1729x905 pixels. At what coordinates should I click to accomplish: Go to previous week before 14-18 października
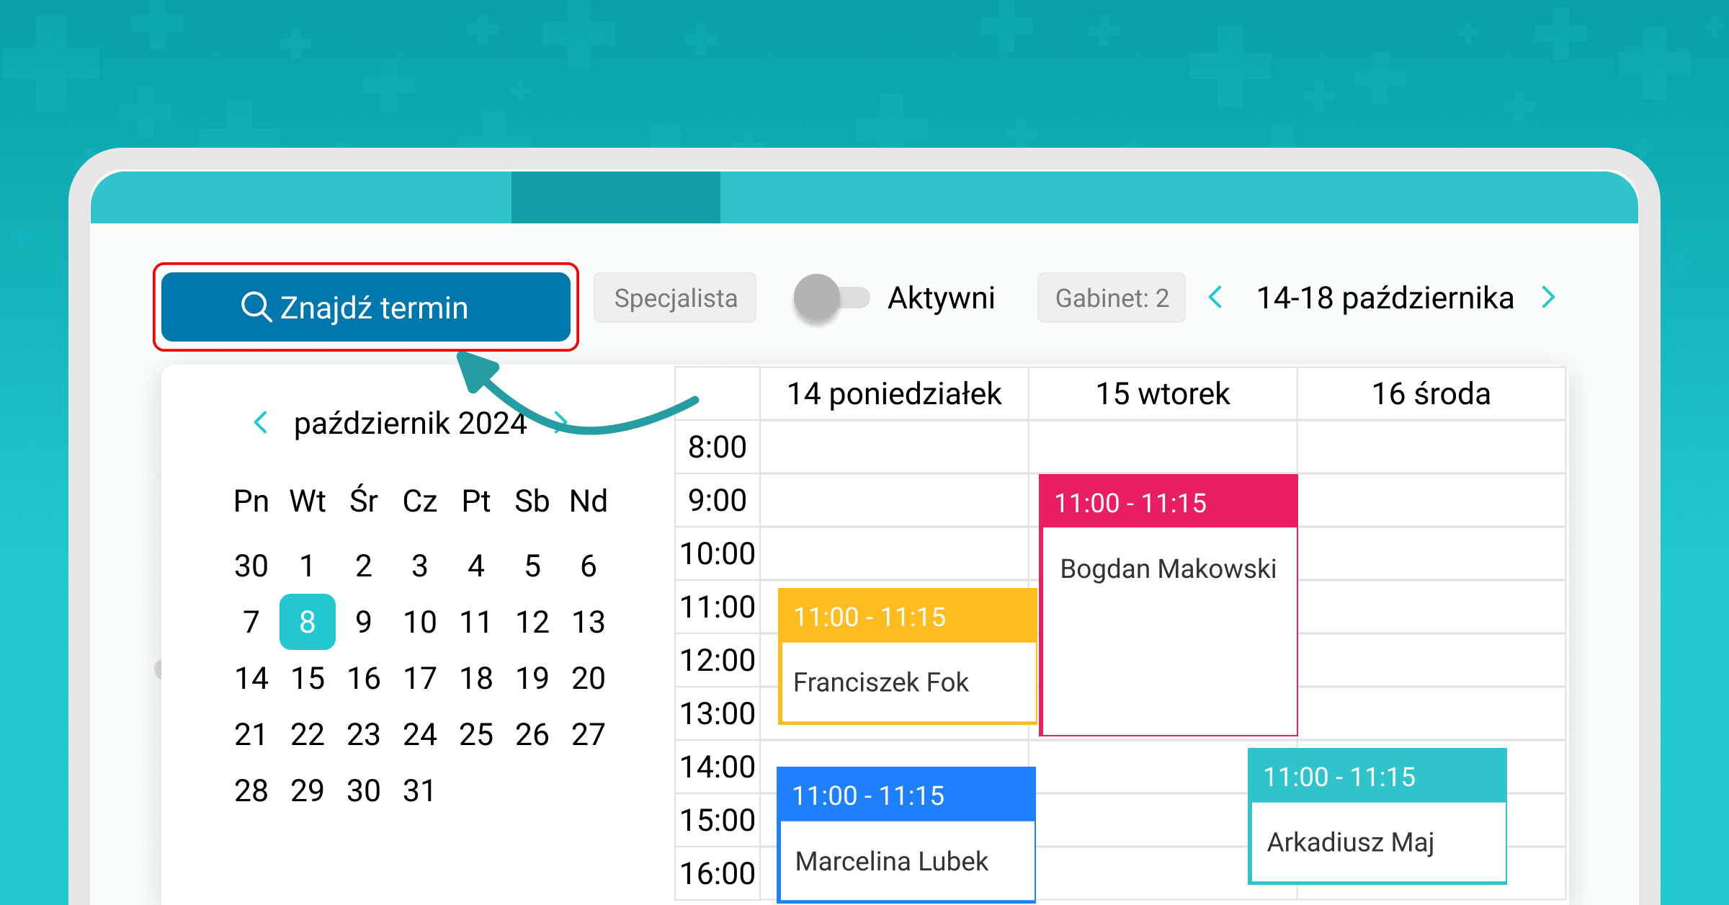click(x=1215, y=297)
